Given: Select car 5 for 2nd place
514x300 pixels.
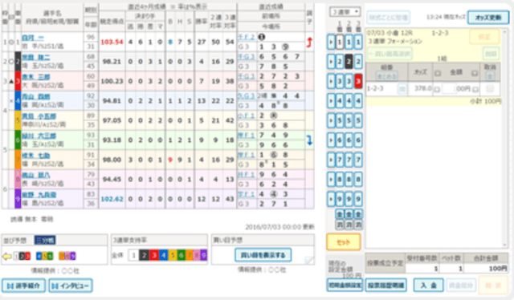Looking at the screenshot, I should point(349,120).
